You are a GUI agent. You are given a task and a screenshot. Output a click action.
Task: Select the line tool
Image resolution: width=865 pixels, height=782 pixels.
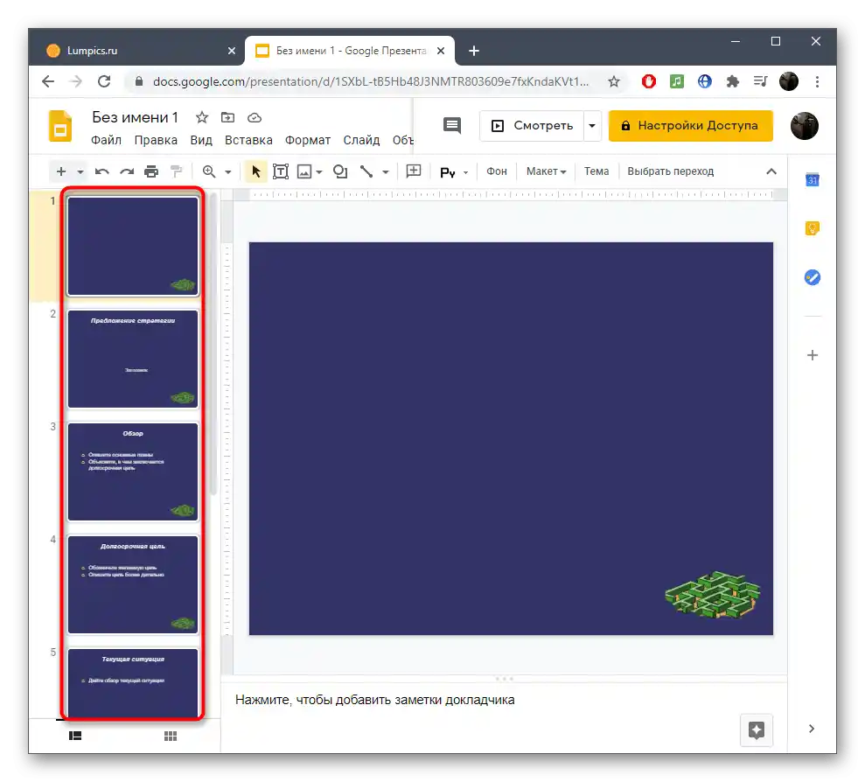click(x=366, y=171)
